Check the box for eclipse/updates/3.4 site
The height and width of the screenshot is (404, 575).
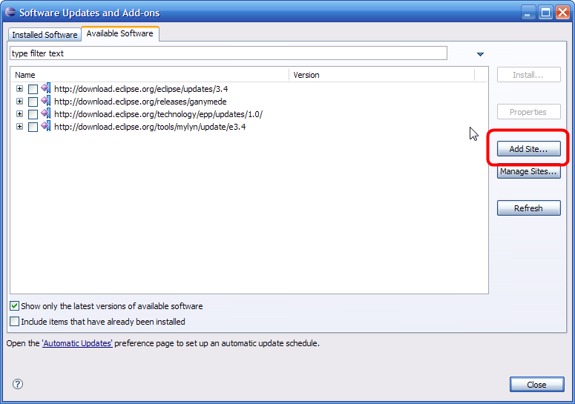33,89
